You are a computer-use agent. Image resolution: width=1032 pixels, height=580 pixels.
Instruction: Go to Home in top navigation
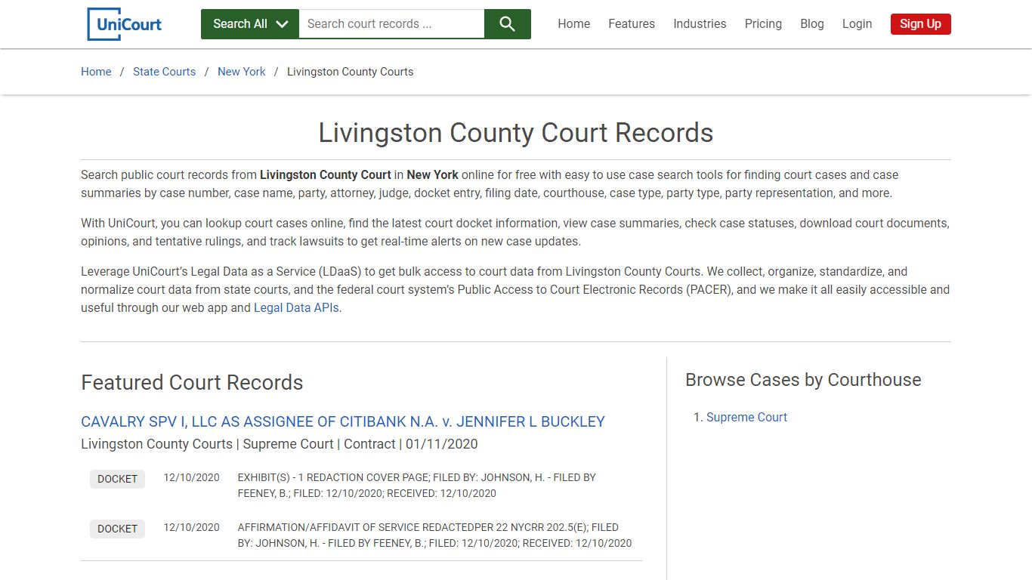[x=574, y=24]
